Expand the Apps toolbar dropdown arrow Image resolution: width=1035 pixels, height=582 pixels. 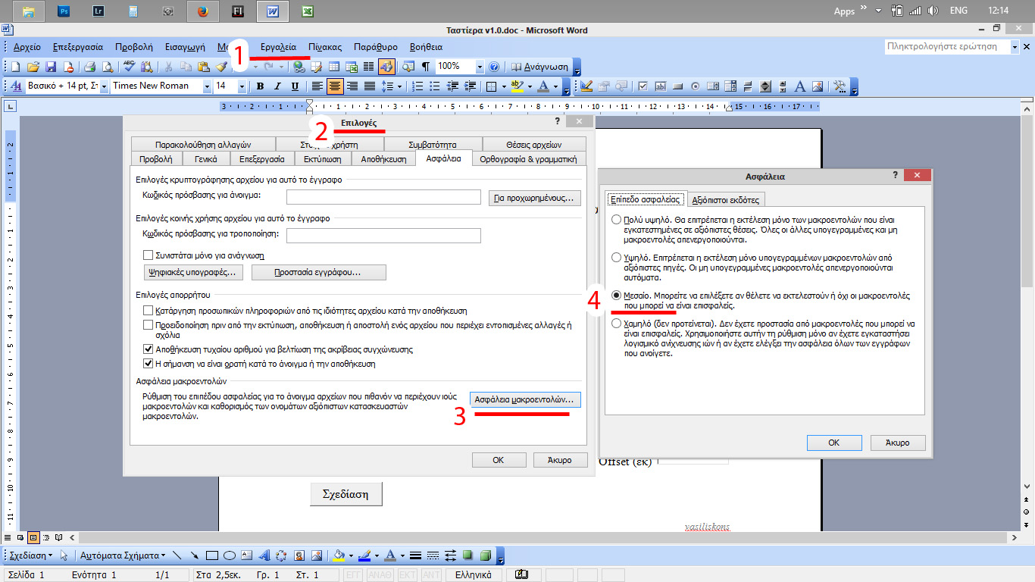point(878,11)
